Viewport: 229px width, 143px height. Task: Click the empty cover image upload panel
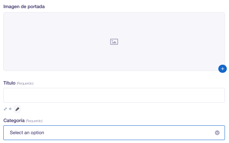pyautogui.click(x=114, y=42)
